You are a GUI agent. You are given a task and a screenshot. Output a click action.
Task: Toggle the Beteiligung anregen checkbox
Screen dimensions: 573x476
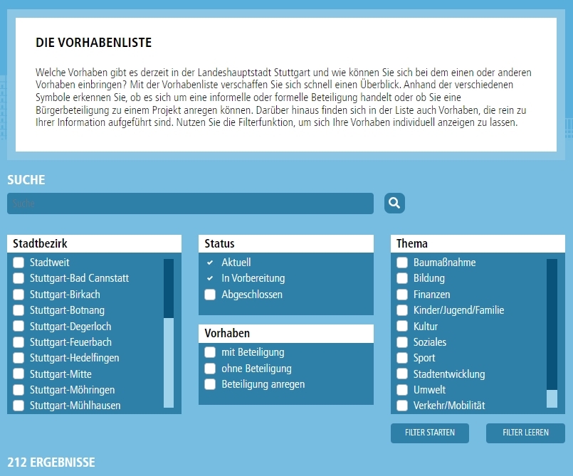click(x=210, y=384)
